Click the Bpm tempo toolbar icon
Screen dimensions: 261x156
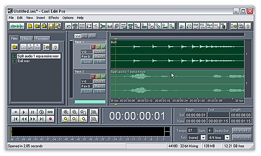coord(210,26)
